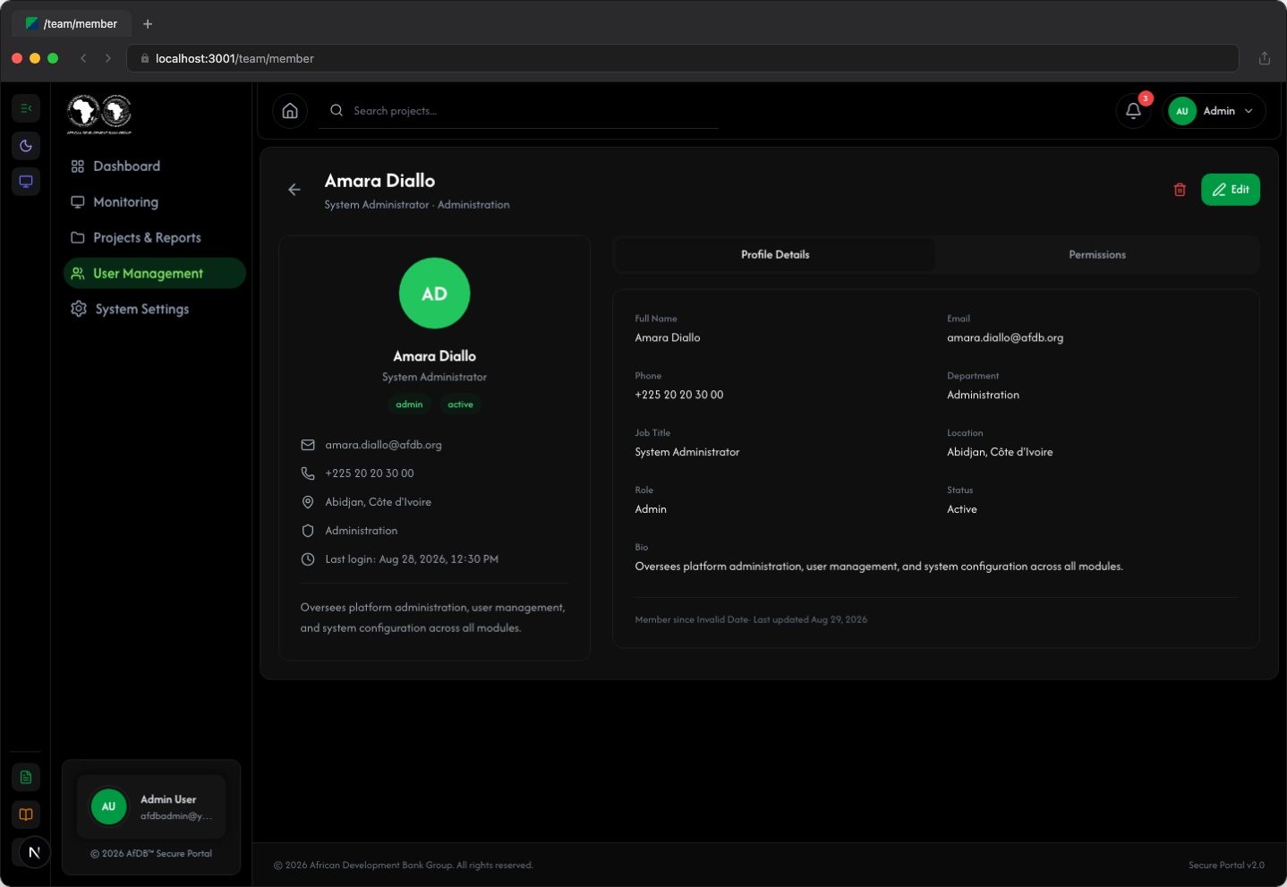Screen dimensions: 1287x887
Task: Click the browser share icon
Action: click(x=1265, y=58)
